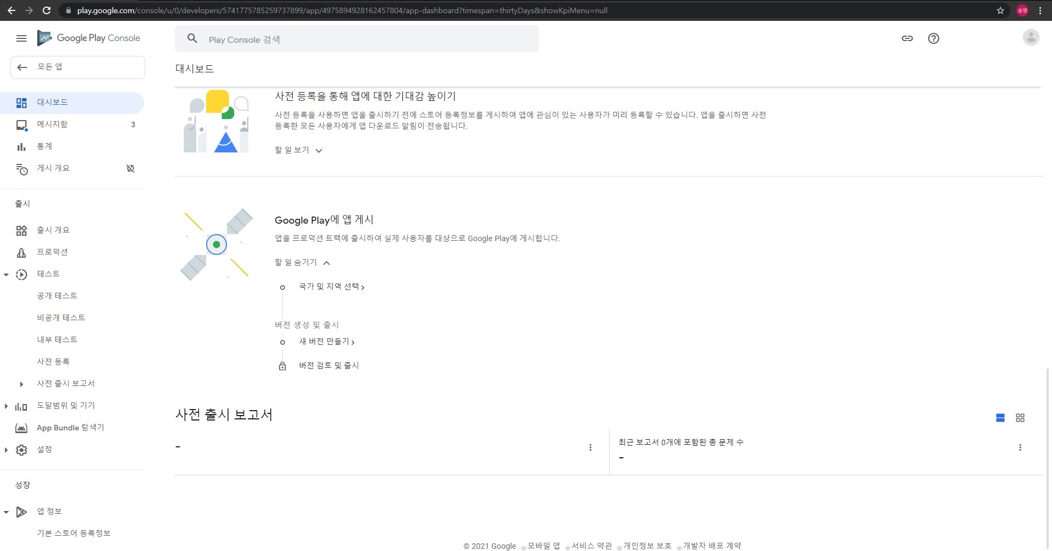Screen dimensions: 1052x551
Task: Click the 앱 정보 play-triangle icon
Action: point(21,512)
